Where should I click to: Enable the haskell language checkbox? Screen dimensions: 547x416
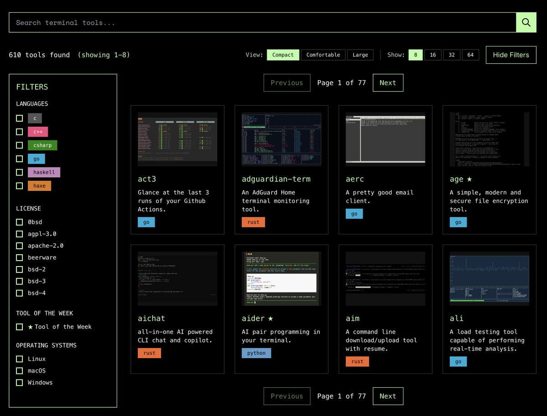tap(20, 172)
